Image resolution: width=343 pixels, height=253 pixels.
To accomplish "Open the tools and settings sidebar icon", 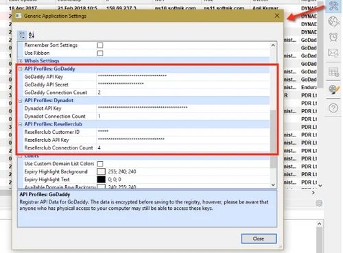I will pyautogui.click(x=333, y=5).
